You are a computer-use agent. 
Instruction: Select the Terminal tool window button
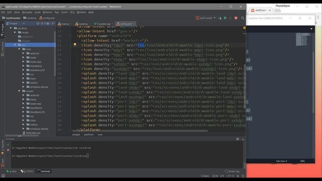pyautogui.click(x=44, y=171)
